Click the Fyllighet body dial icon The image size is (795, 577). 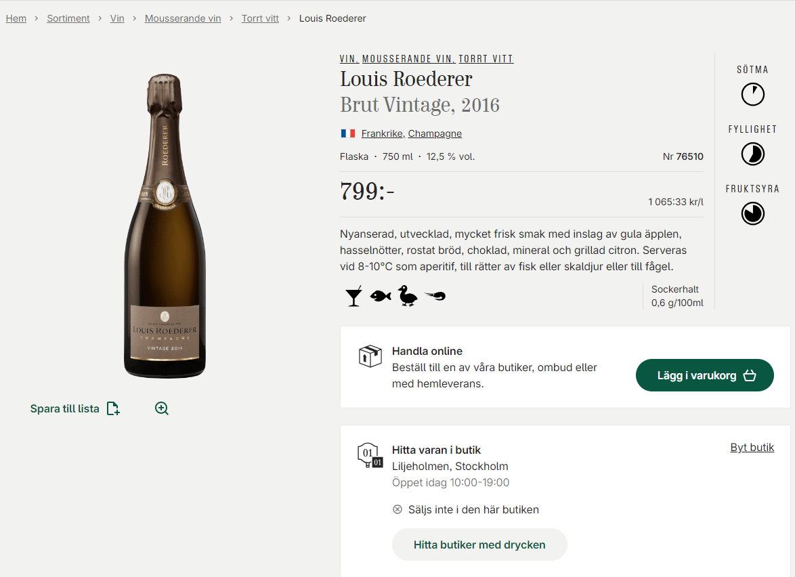[752, 154]
